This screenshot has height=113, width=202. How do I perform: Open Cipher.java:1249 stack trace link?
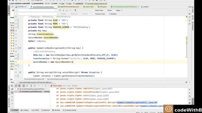(98, 95)
